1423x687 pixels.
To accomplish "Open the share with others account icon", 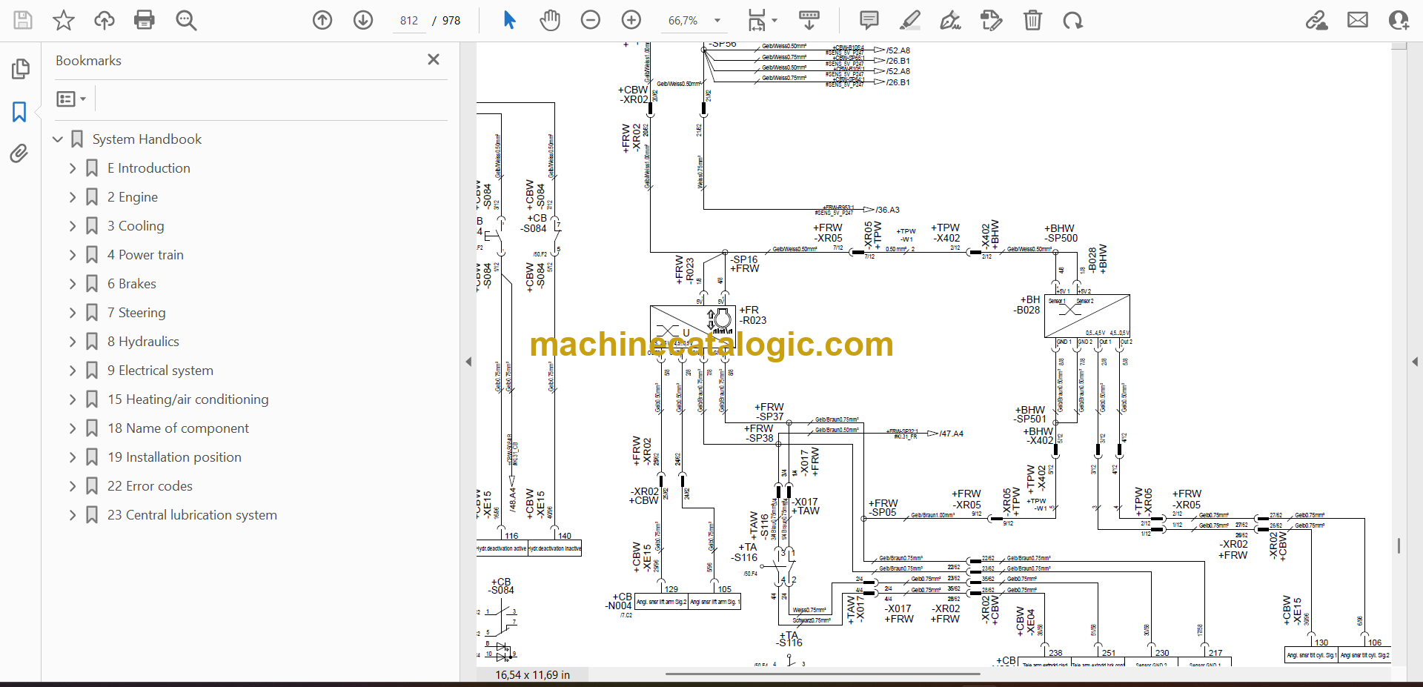I will (1399, 20).
